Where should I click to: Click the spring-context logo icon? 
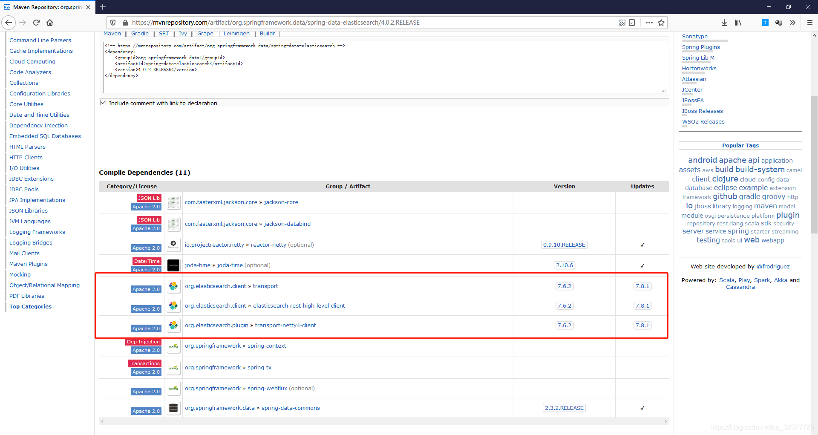point(173,346)
